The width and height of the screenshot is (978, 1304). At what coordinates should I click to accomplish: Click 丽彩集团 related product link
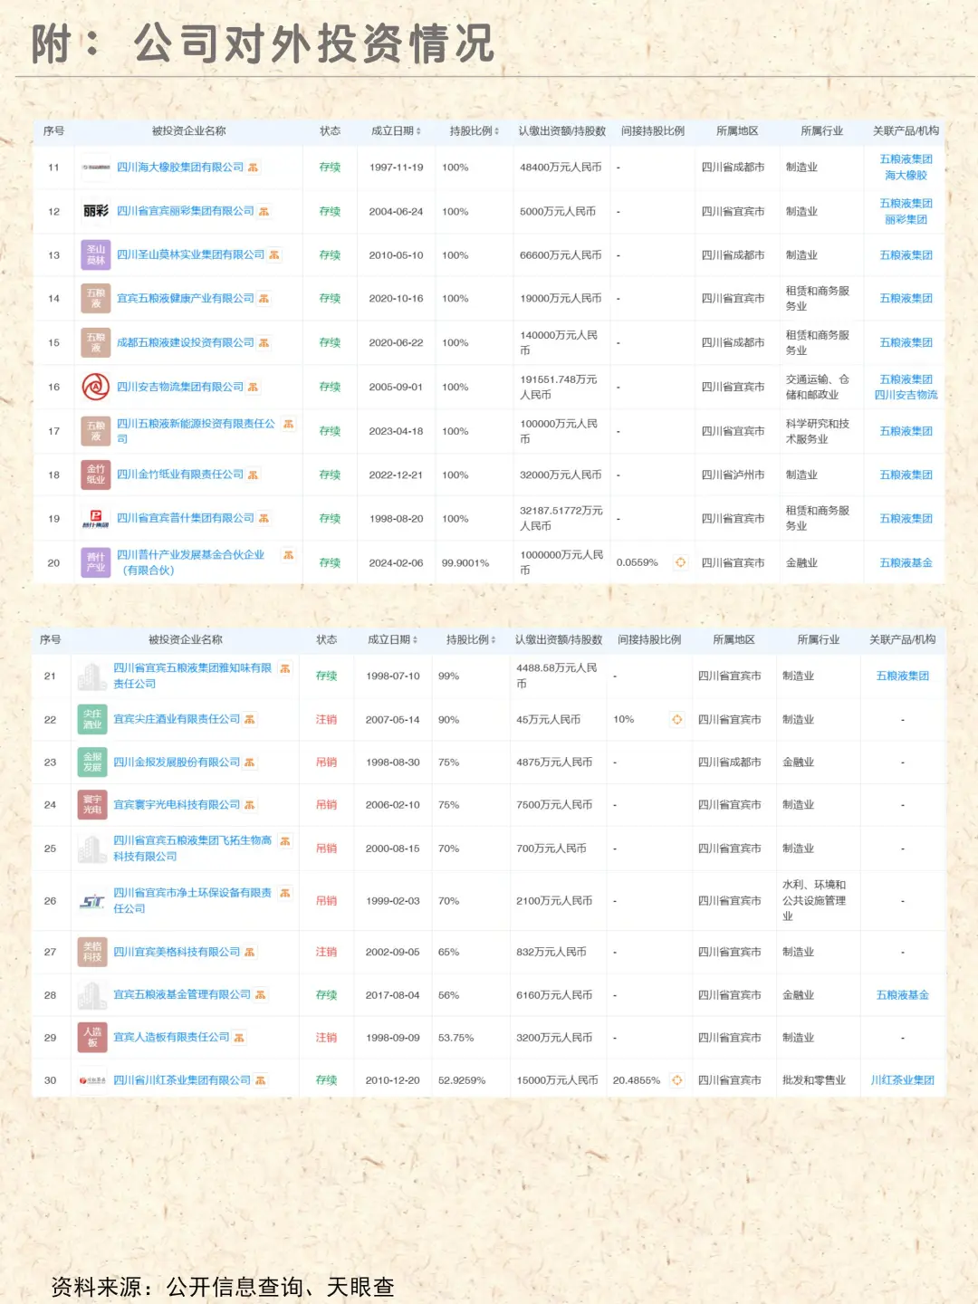coord(906,219)
